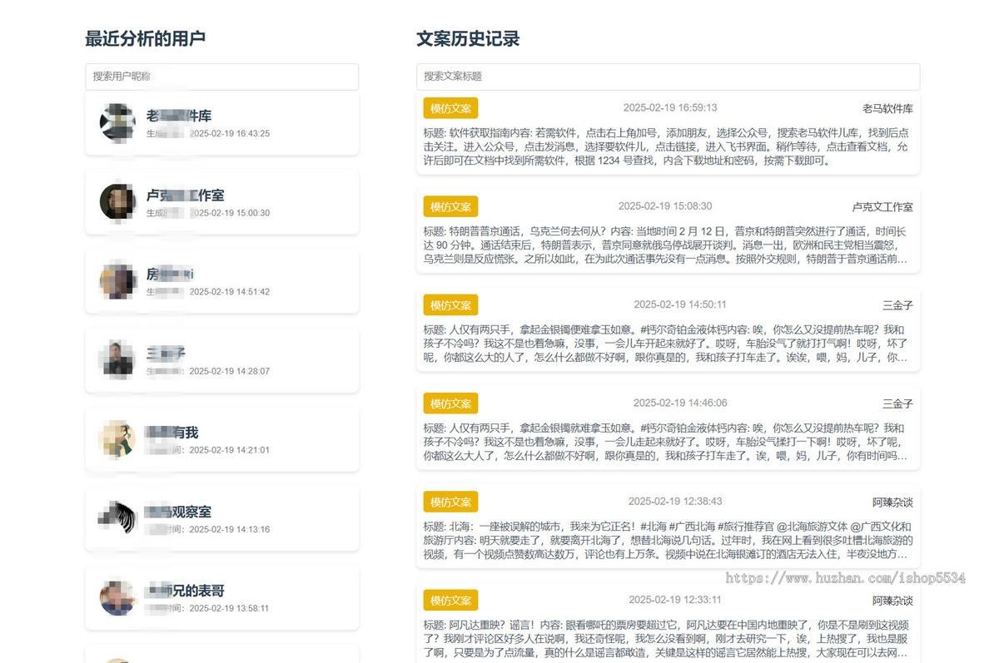
Task: Open the 软件获取指南 copy text
Action: 668,147
